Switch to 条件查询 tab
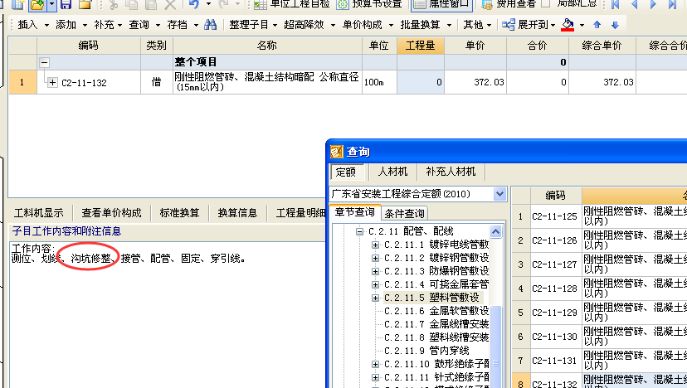 [404, 213]
